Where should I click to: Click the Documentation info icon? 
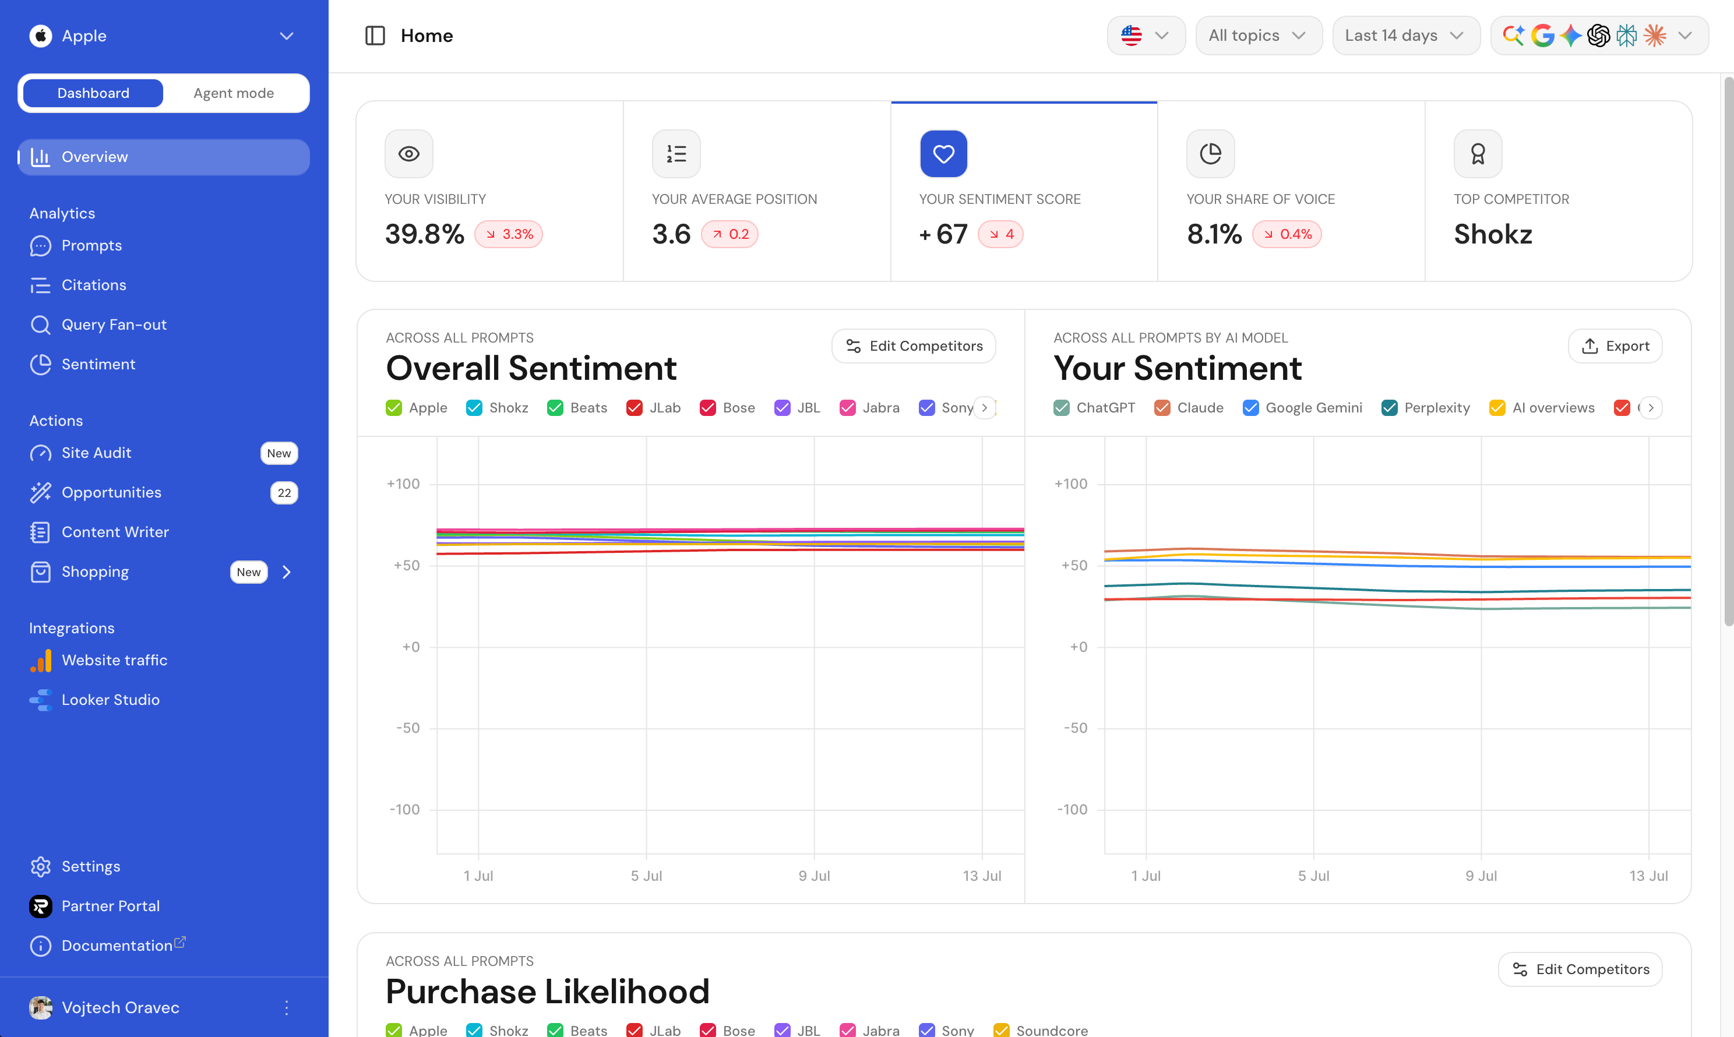click(41, 946)
